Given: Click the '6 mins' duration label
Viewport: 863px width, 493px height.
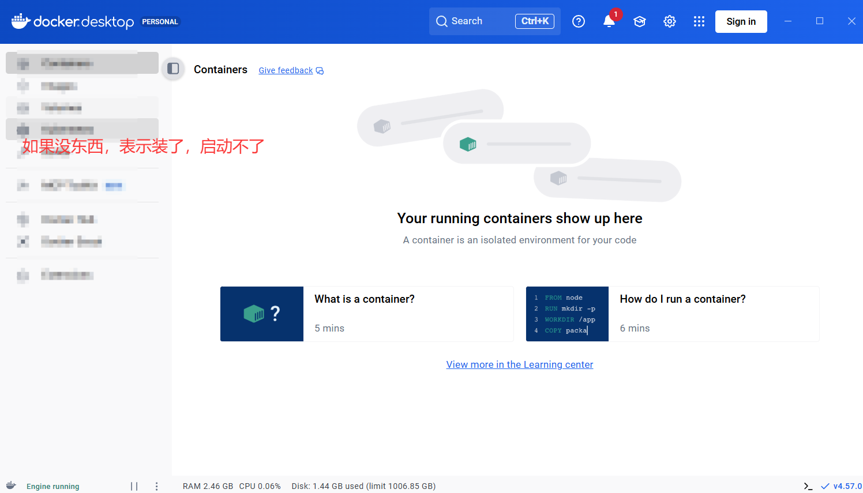Looking at the screenshot, I should [x=635, y=328].
